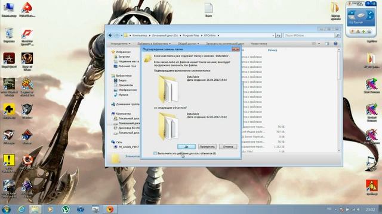The height and width of the screenshot is (214, 382).
Task: Toggle the Explorer preview pane icon
Action: pos(327,43)
